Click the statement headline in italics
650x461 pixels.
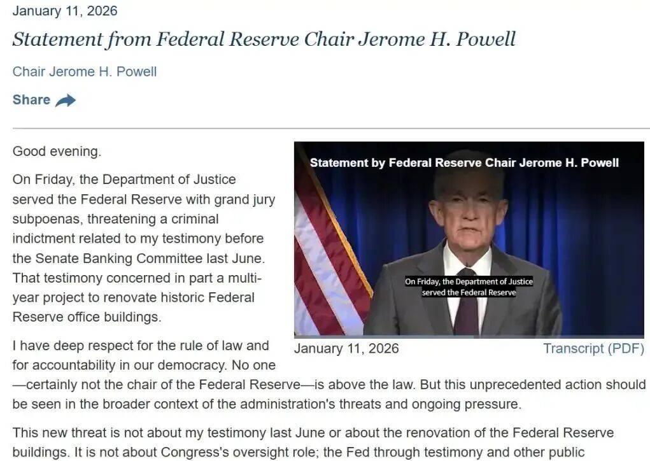tap(264, 39)
